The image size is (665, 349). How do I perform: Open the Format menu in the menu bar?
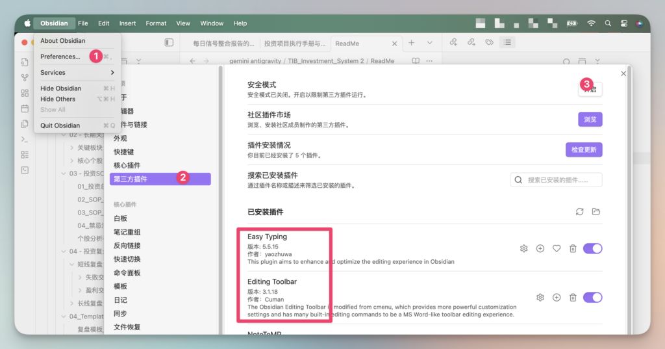156,23
